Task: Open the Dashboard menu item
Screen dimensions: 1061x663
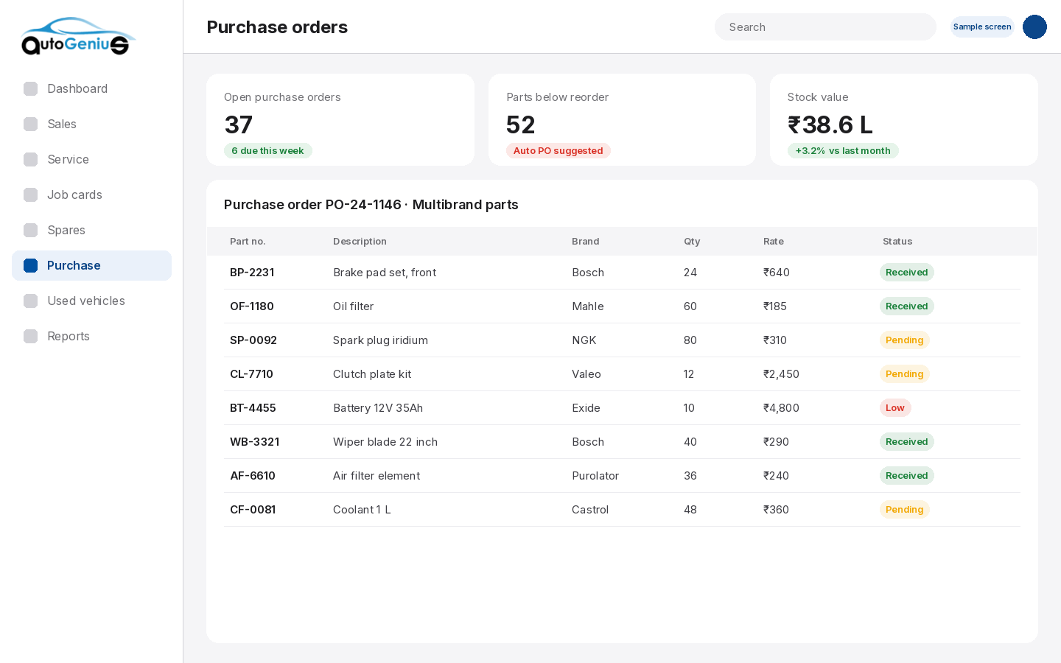Action: tap(91, 88)
